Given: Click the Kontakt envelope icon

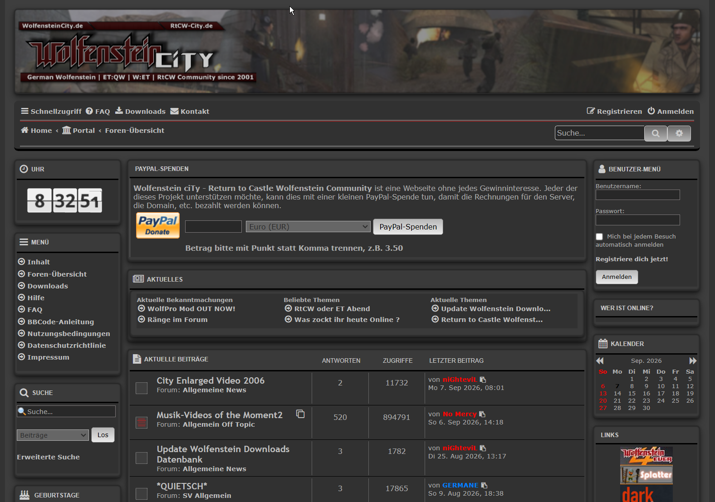Looking at the screenshot, I should click(174, 111).
